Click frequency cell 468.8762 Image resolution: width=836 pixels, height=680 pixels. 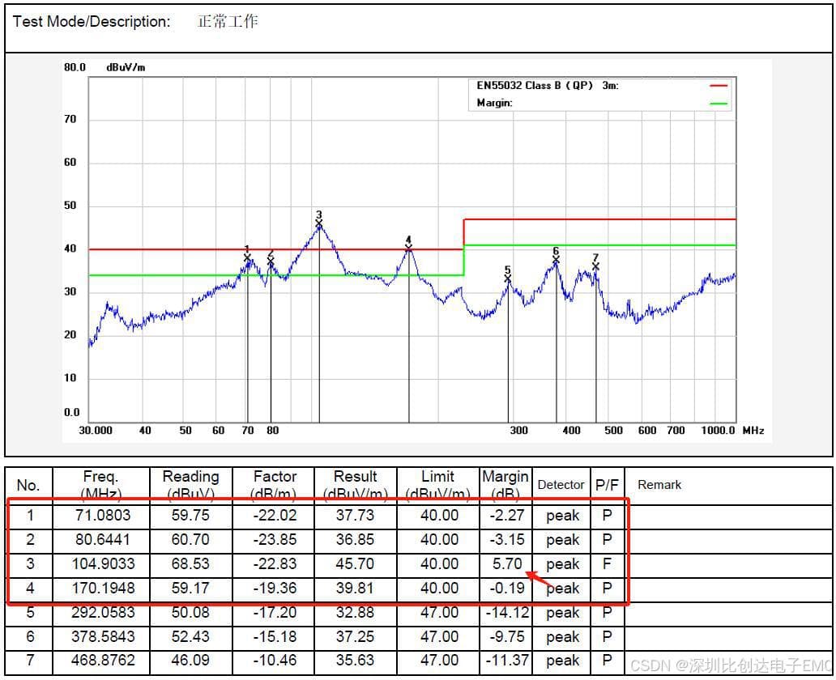[103, 661]
